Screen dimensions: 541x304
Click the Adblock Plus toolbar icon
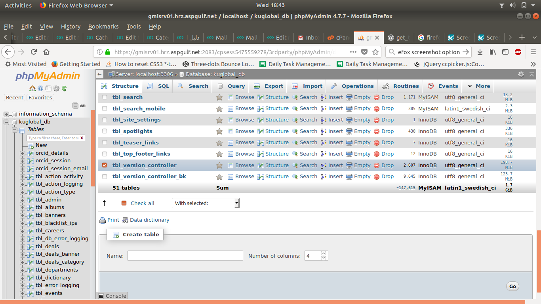point(518,52)
